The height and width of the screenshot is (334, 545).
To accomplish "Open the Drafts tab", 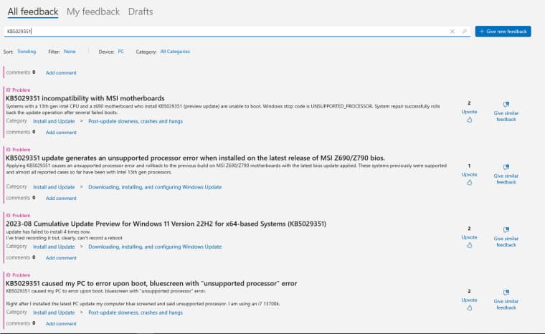I will (x=141, y=11).
